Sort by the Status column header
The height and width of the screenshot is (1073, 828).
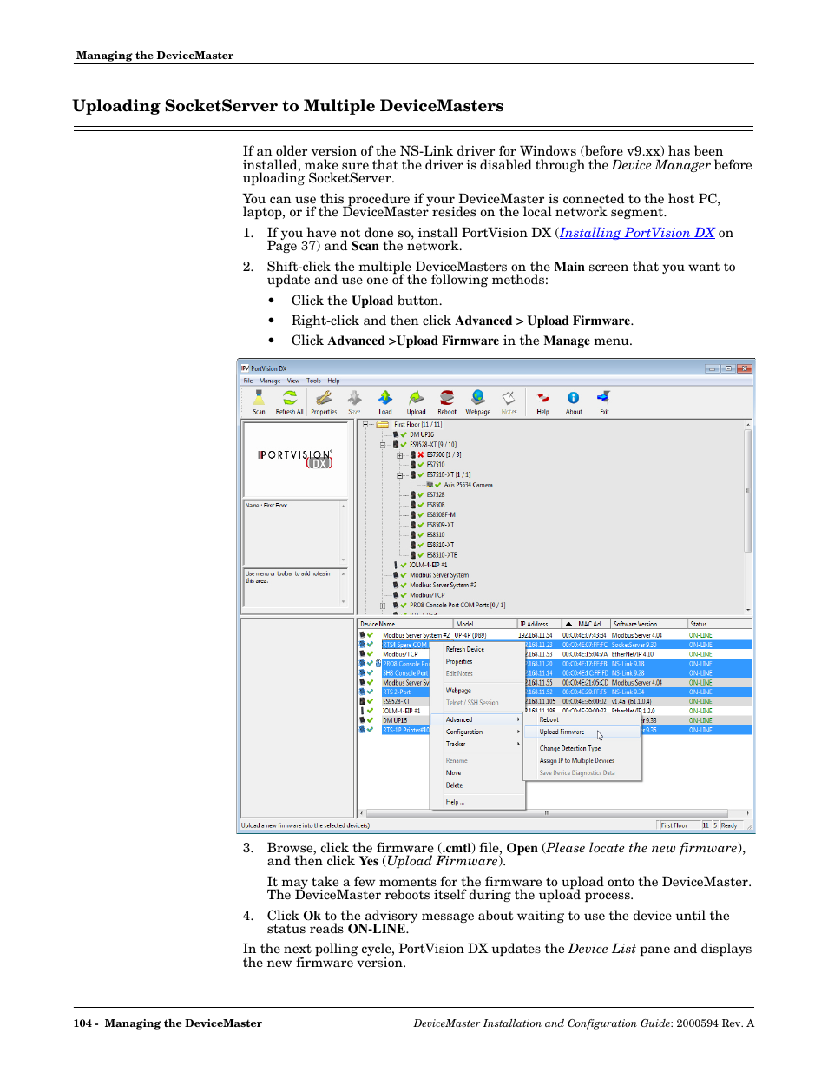pyautogui.click(x=719, y=624)
